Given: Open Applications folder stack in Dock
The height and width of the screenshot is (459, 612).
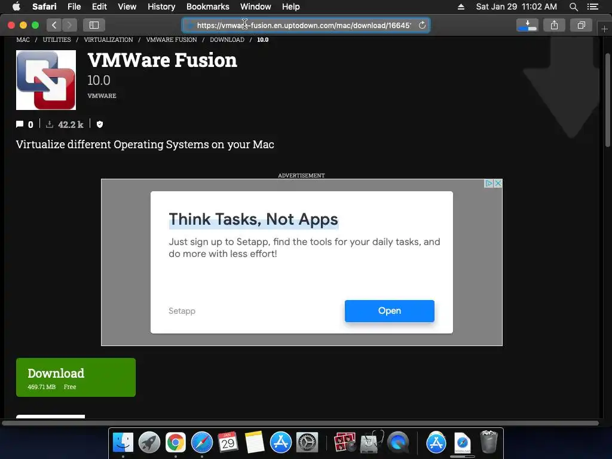Looking at the screenshot, I should 436,443.
